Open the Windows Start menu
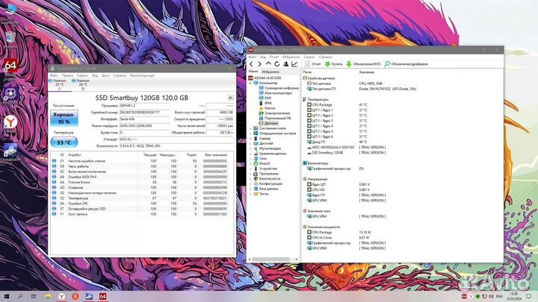538x302 pixels. pyautogui.click(x=7, y=297)
